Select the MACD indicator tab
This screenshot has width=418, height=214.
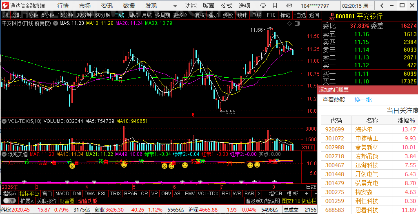[x=62, y=194]
